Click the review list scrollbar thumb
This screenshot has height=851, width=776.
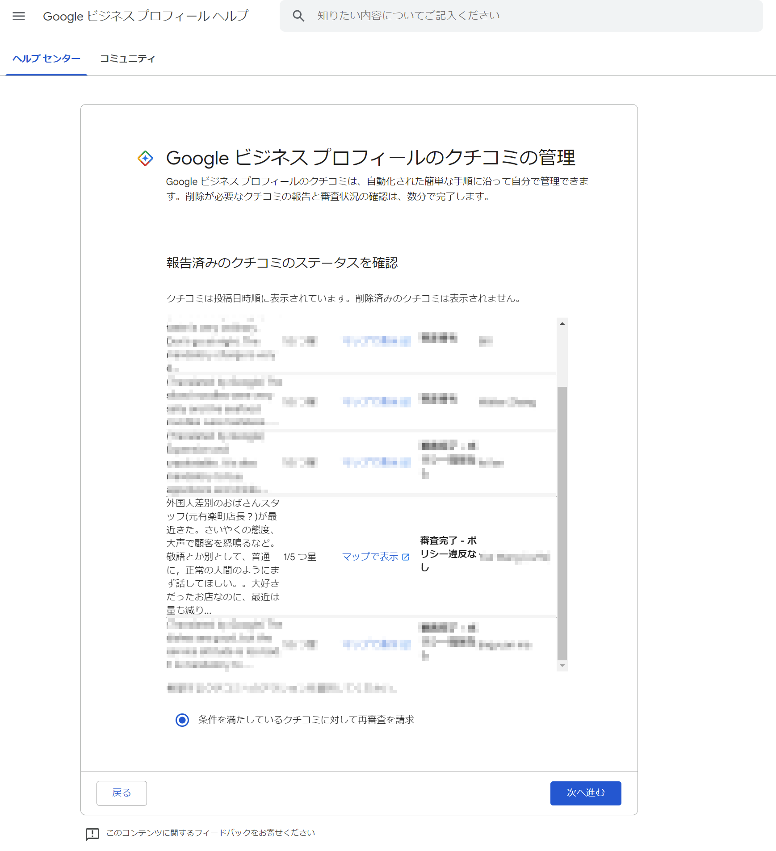(562, 523)
